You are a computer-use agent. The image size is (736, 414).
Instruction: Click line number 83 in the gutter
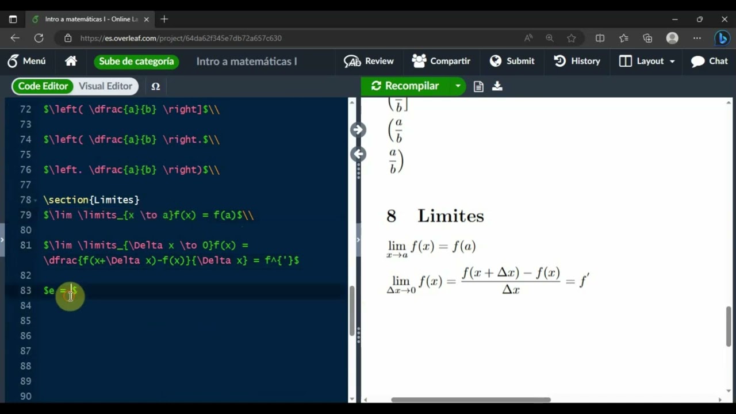pos(25,290)
